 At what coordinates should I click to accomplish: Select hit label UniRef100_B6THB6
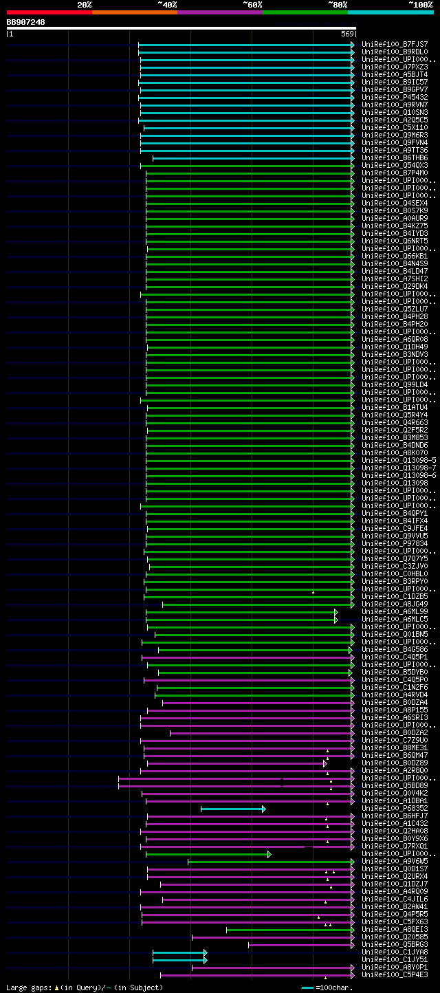(x=395, y=157)
